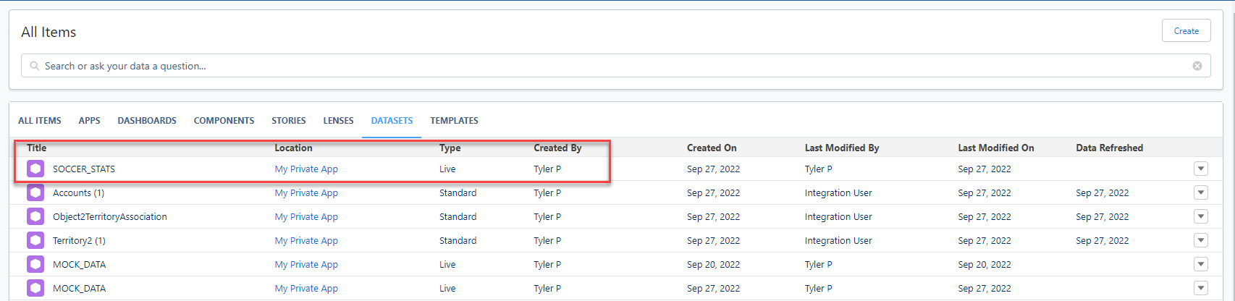Go to the All Items tab

click(40, 121)
